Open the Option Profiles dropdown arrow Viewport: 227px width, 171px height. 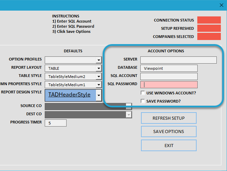click(x=99, y=60)
